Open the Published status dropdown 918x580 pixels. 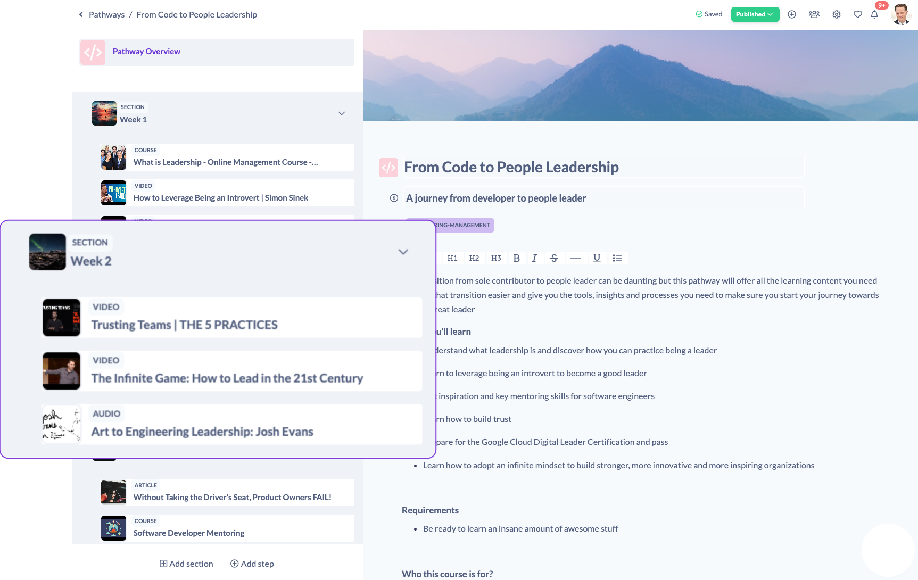[x=755, y=14]
